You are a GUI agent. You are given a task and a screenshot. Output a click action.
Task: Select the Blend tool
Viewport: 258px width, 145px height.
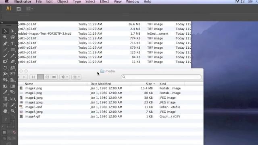[12, 92]
